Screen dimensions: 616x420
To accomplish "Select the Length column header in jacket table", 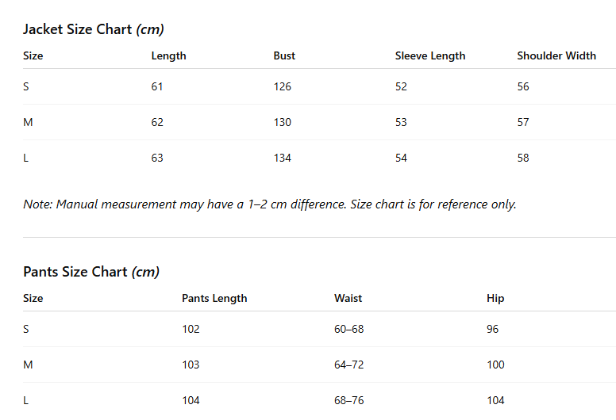I will click(168, 56).
